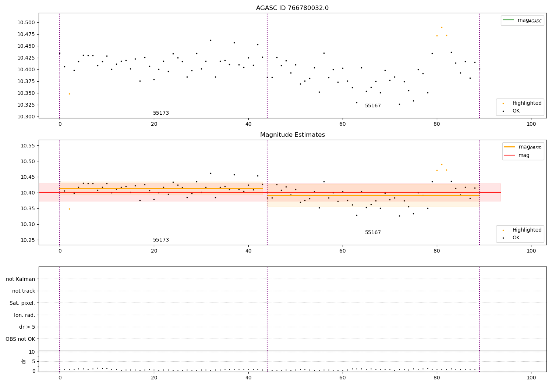
Task: Click the OK legend entry in middle plot
Action: [512, 238]
